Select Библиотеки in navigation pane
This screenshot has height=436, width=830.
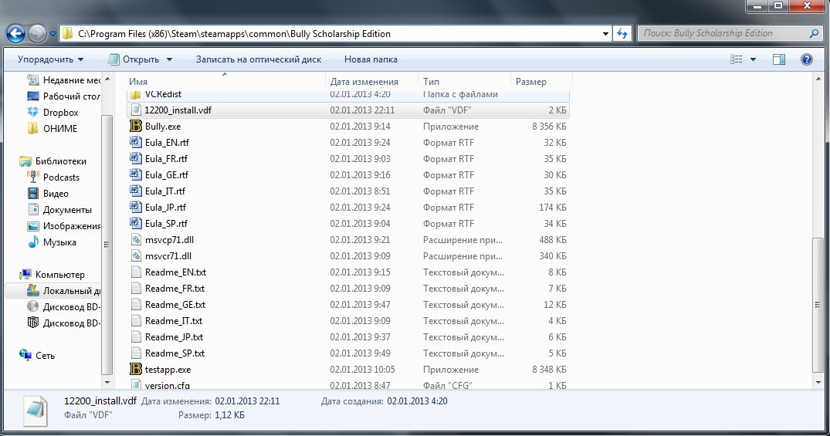[53, 161]
